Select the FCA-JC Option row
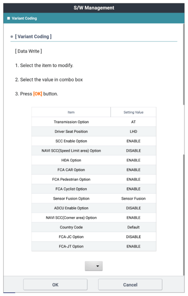The image size is (188, 296). point(94,237)
